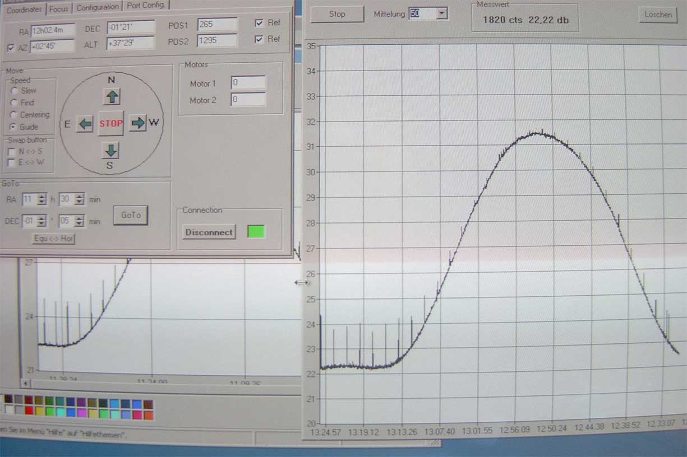Click the south down-arrow move button
The image size is (687, 457).
click(x=111, y=150)
